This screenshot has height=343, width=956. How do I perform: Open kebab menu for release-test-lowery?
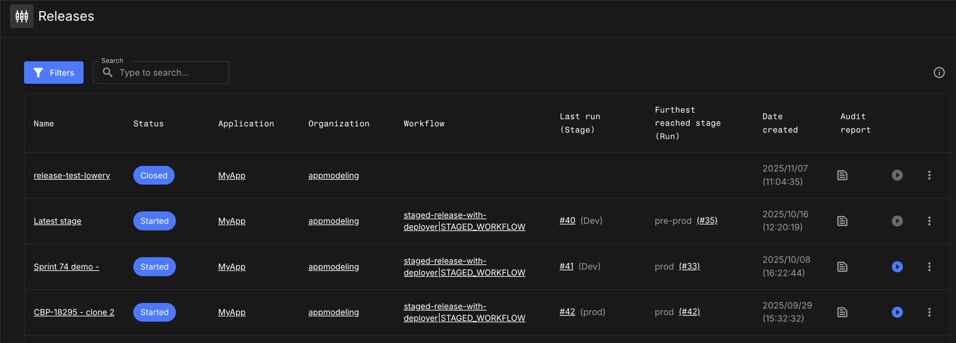tap(930, 175)
